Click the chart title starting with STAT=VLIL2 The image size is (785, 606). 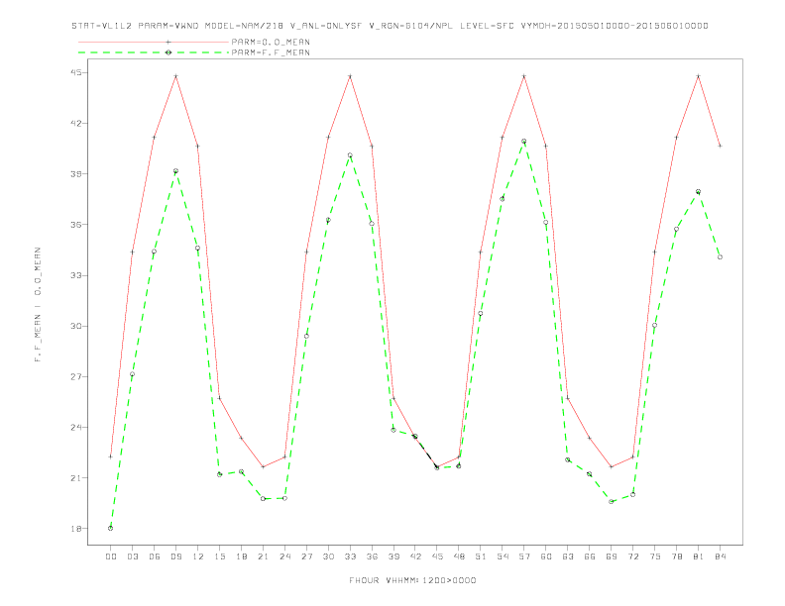point(390,26)
